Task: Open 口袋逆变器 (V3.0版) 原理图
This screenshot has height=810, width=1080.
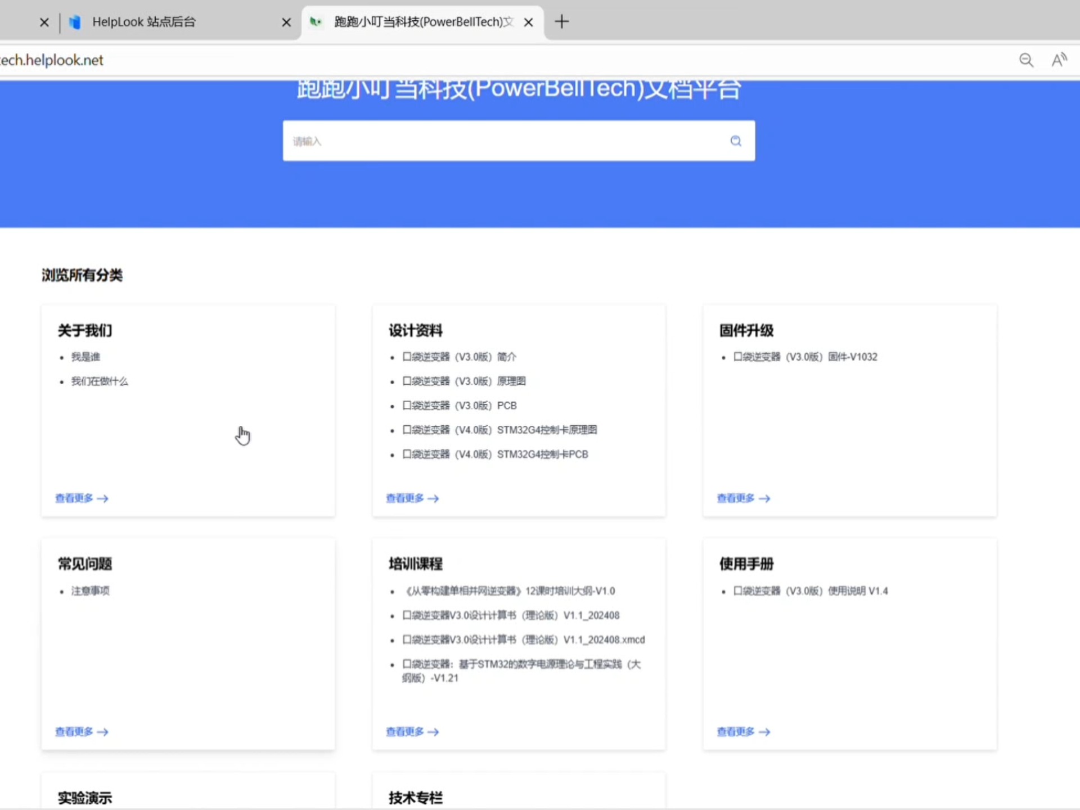Action: (464, 381)
